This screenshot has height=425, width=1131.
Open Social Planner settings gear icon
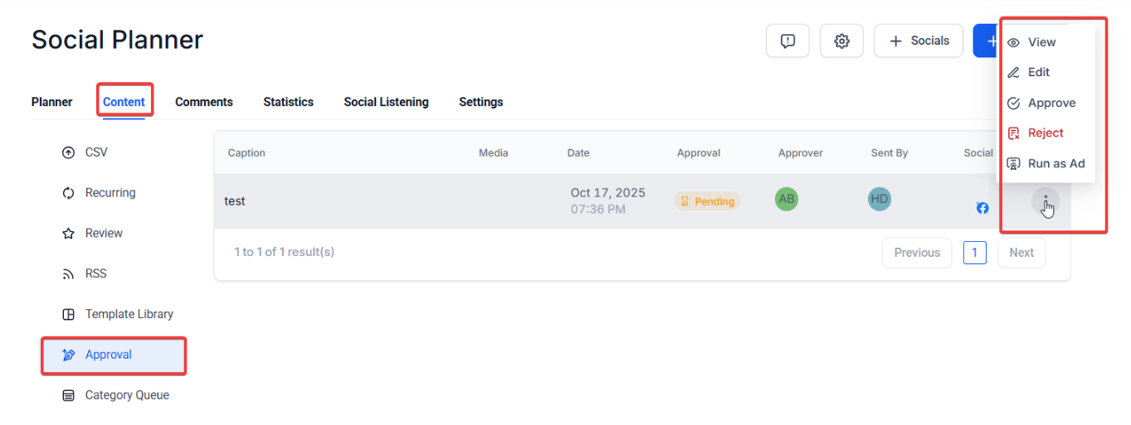point(841,41)
